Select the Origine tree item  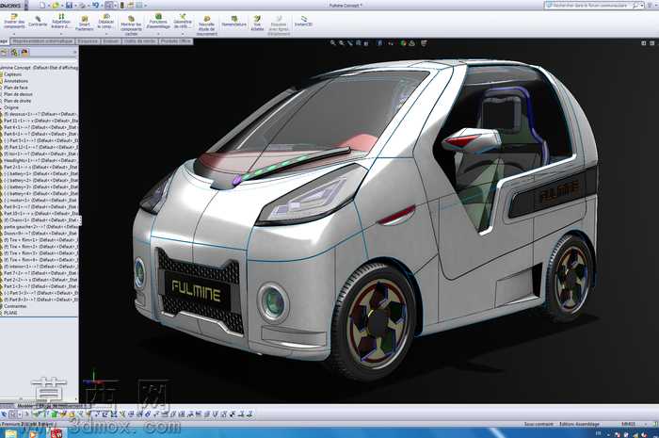pos(11,107)
